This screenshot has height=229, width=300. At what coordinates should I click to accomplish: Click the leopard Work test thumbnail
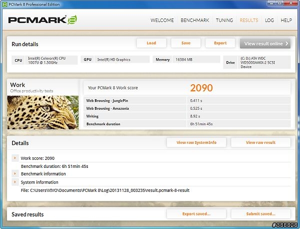pos(43,112)
